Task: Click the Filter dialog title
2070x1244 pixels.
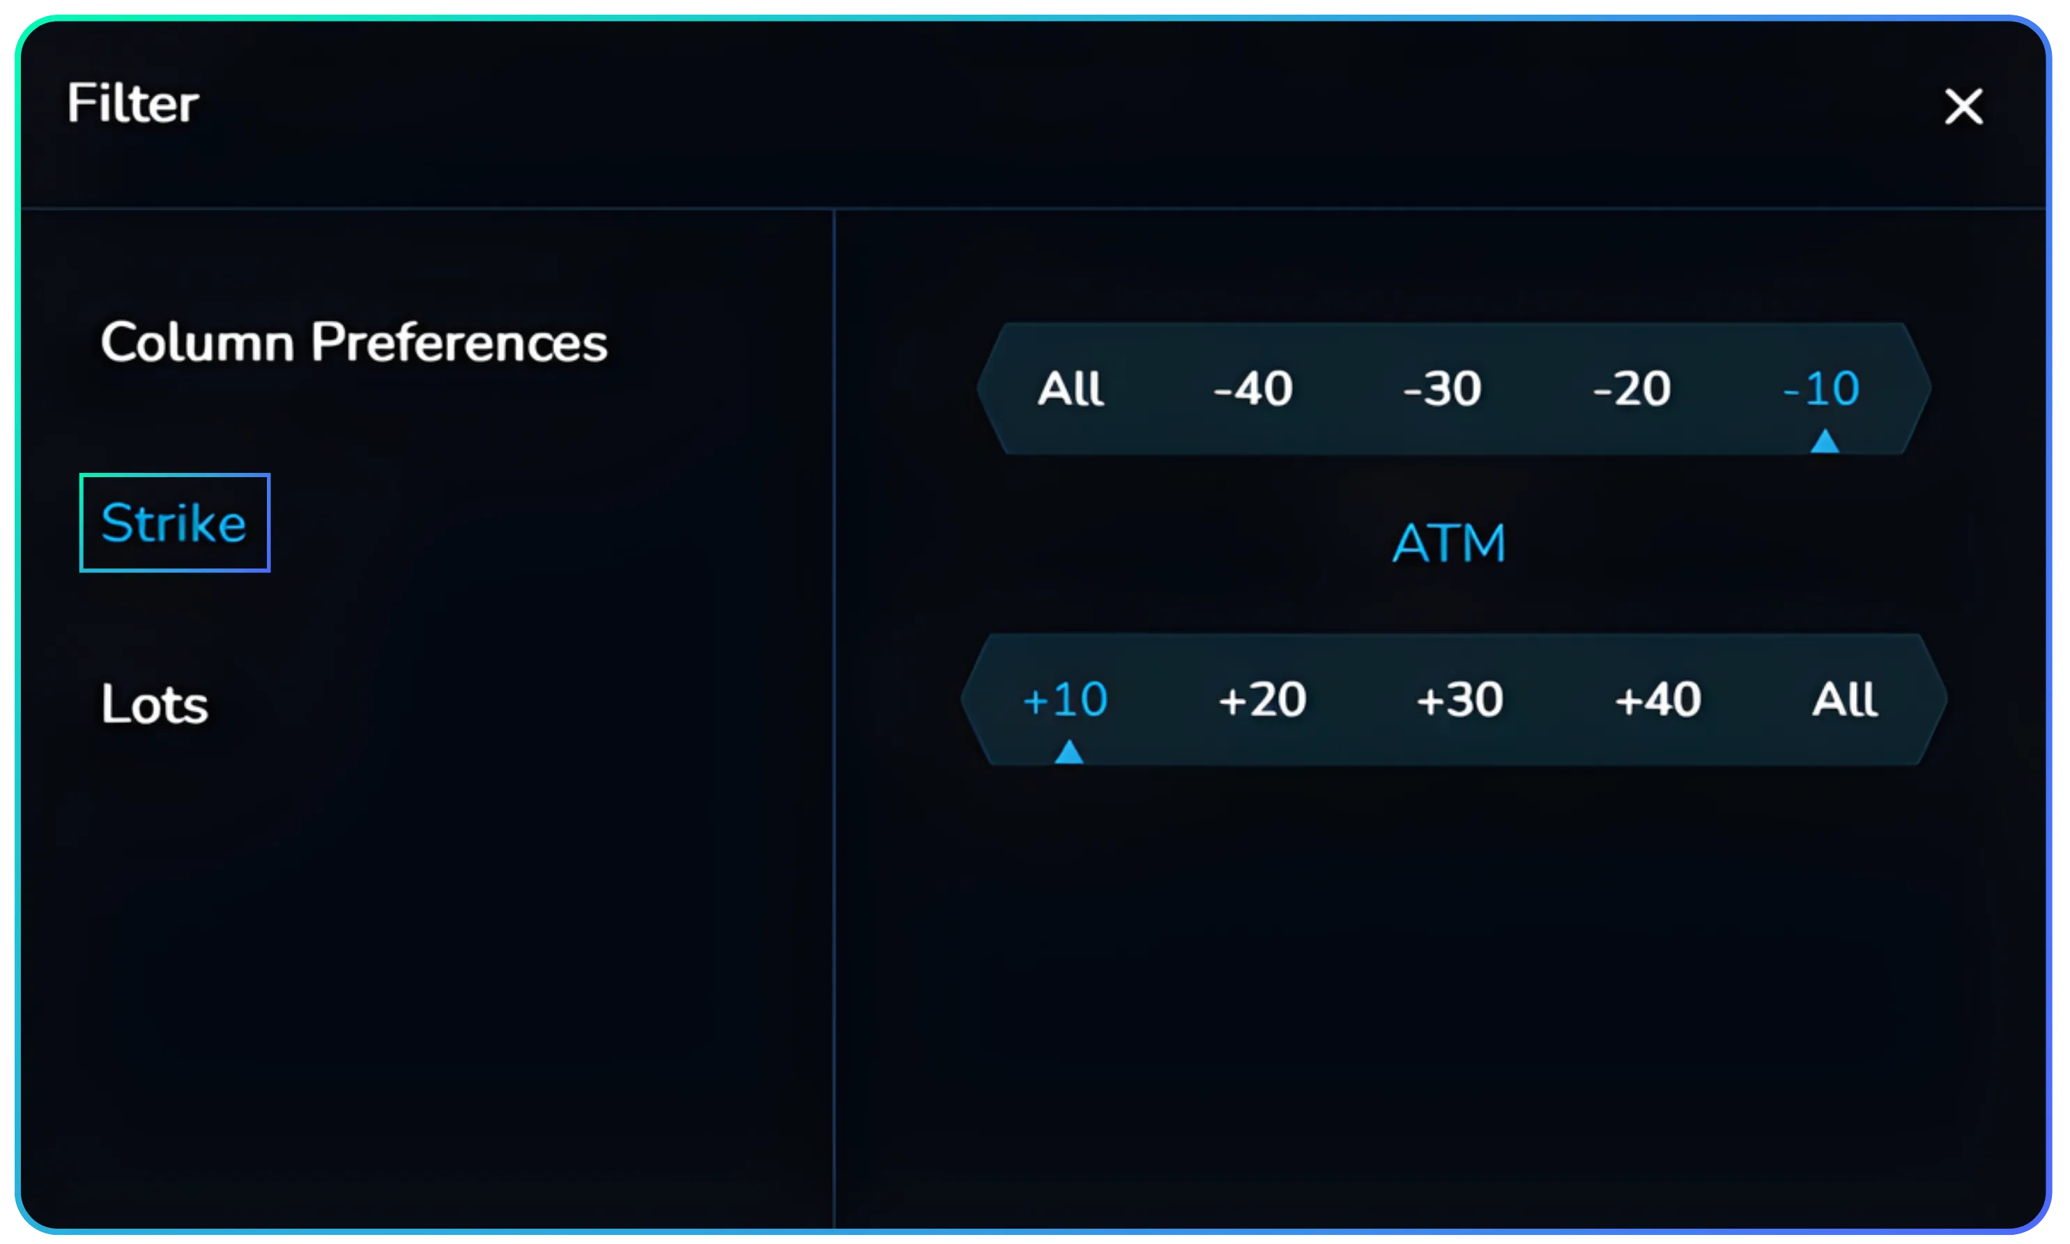Action: click(132, 103)
